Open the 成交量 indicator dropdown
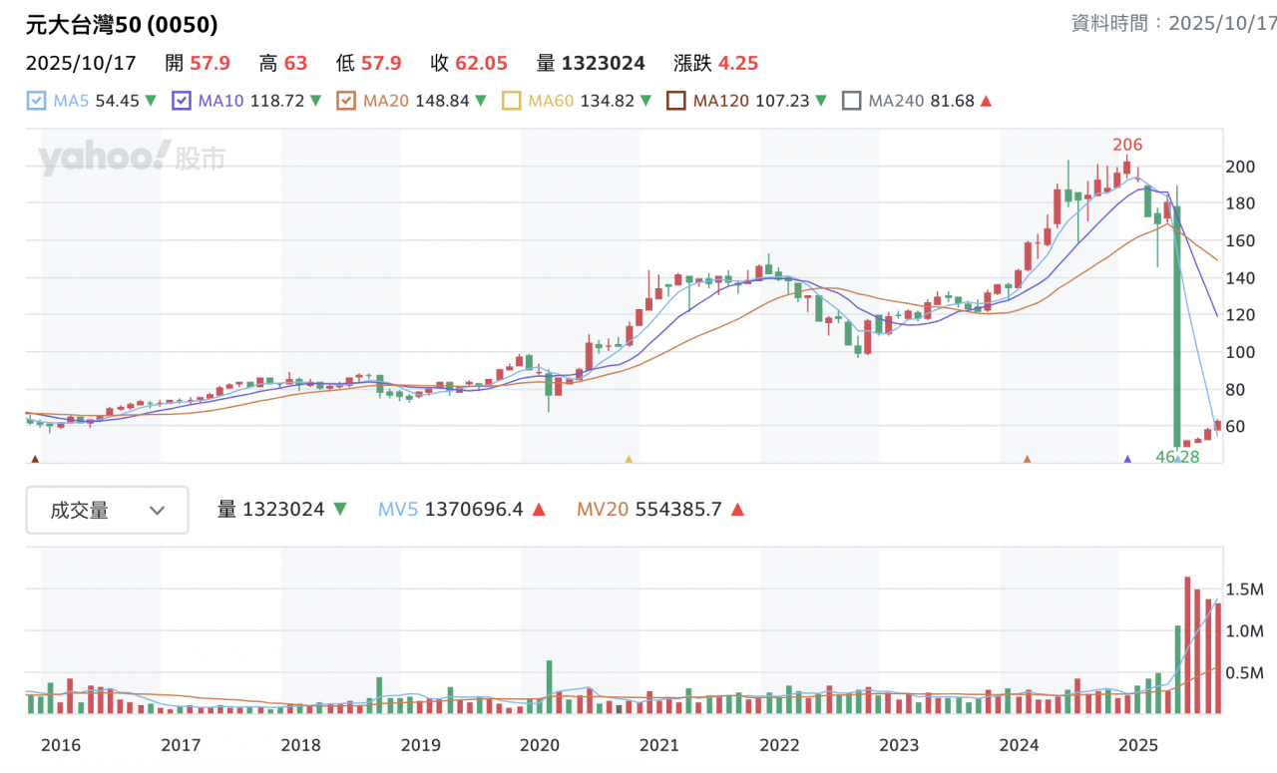Viewport: 1277px width, 773px height. tap(107, 511)
